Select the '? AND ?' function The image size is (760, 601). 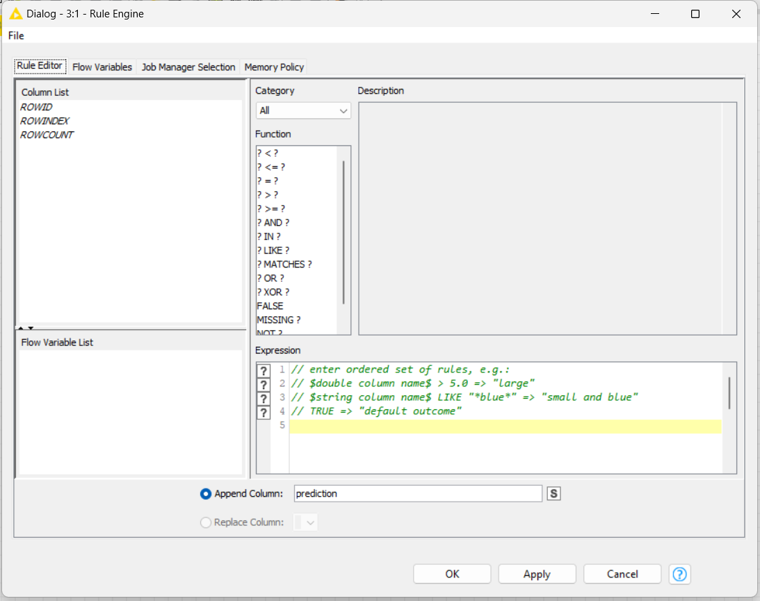click(273, 223)
